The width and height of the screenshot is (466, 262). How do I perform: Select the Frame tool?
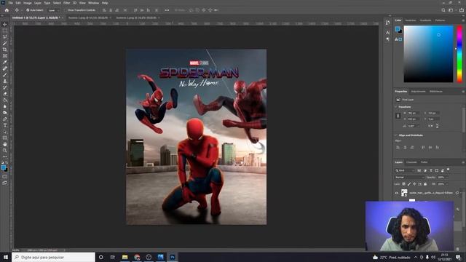(5, 56)
